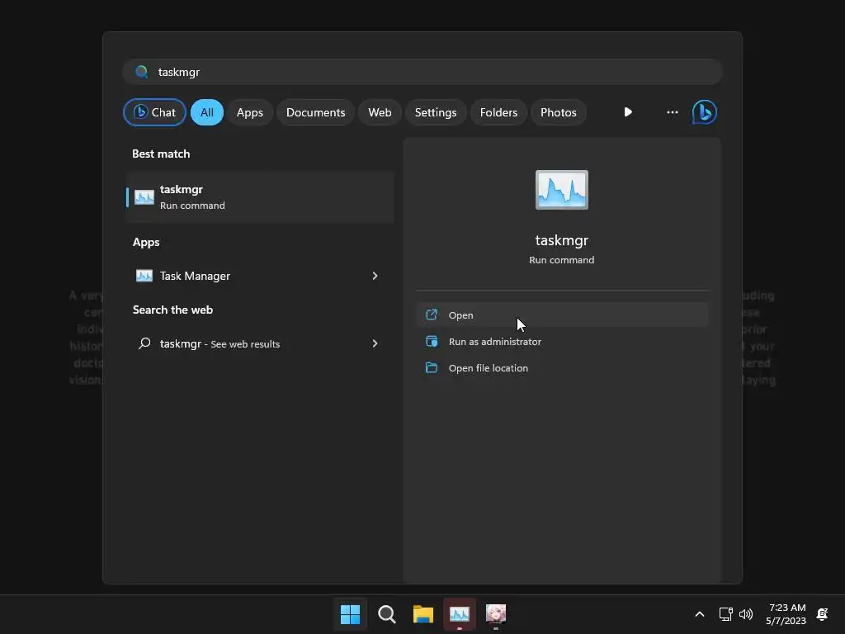The width and height of the screenshot is (845, 634).
Task: Expand Task Manager result chevron
Action: coord(375,276)
